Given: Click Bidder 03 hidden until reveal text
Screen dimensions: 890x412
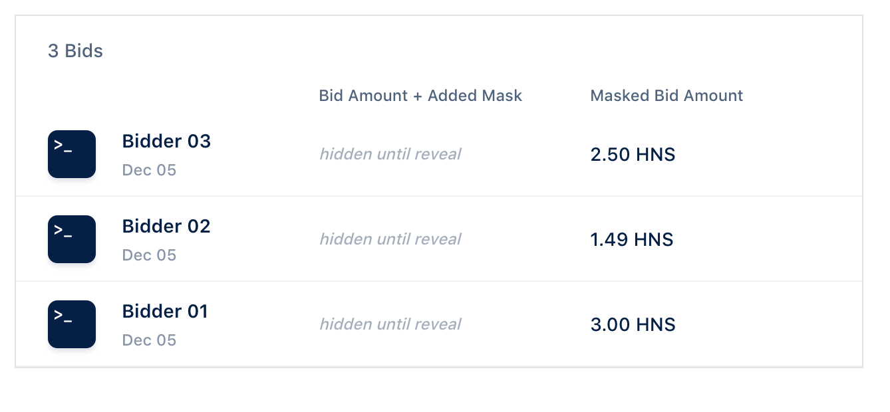Looking at the screenshot, I should click(390, 154).
